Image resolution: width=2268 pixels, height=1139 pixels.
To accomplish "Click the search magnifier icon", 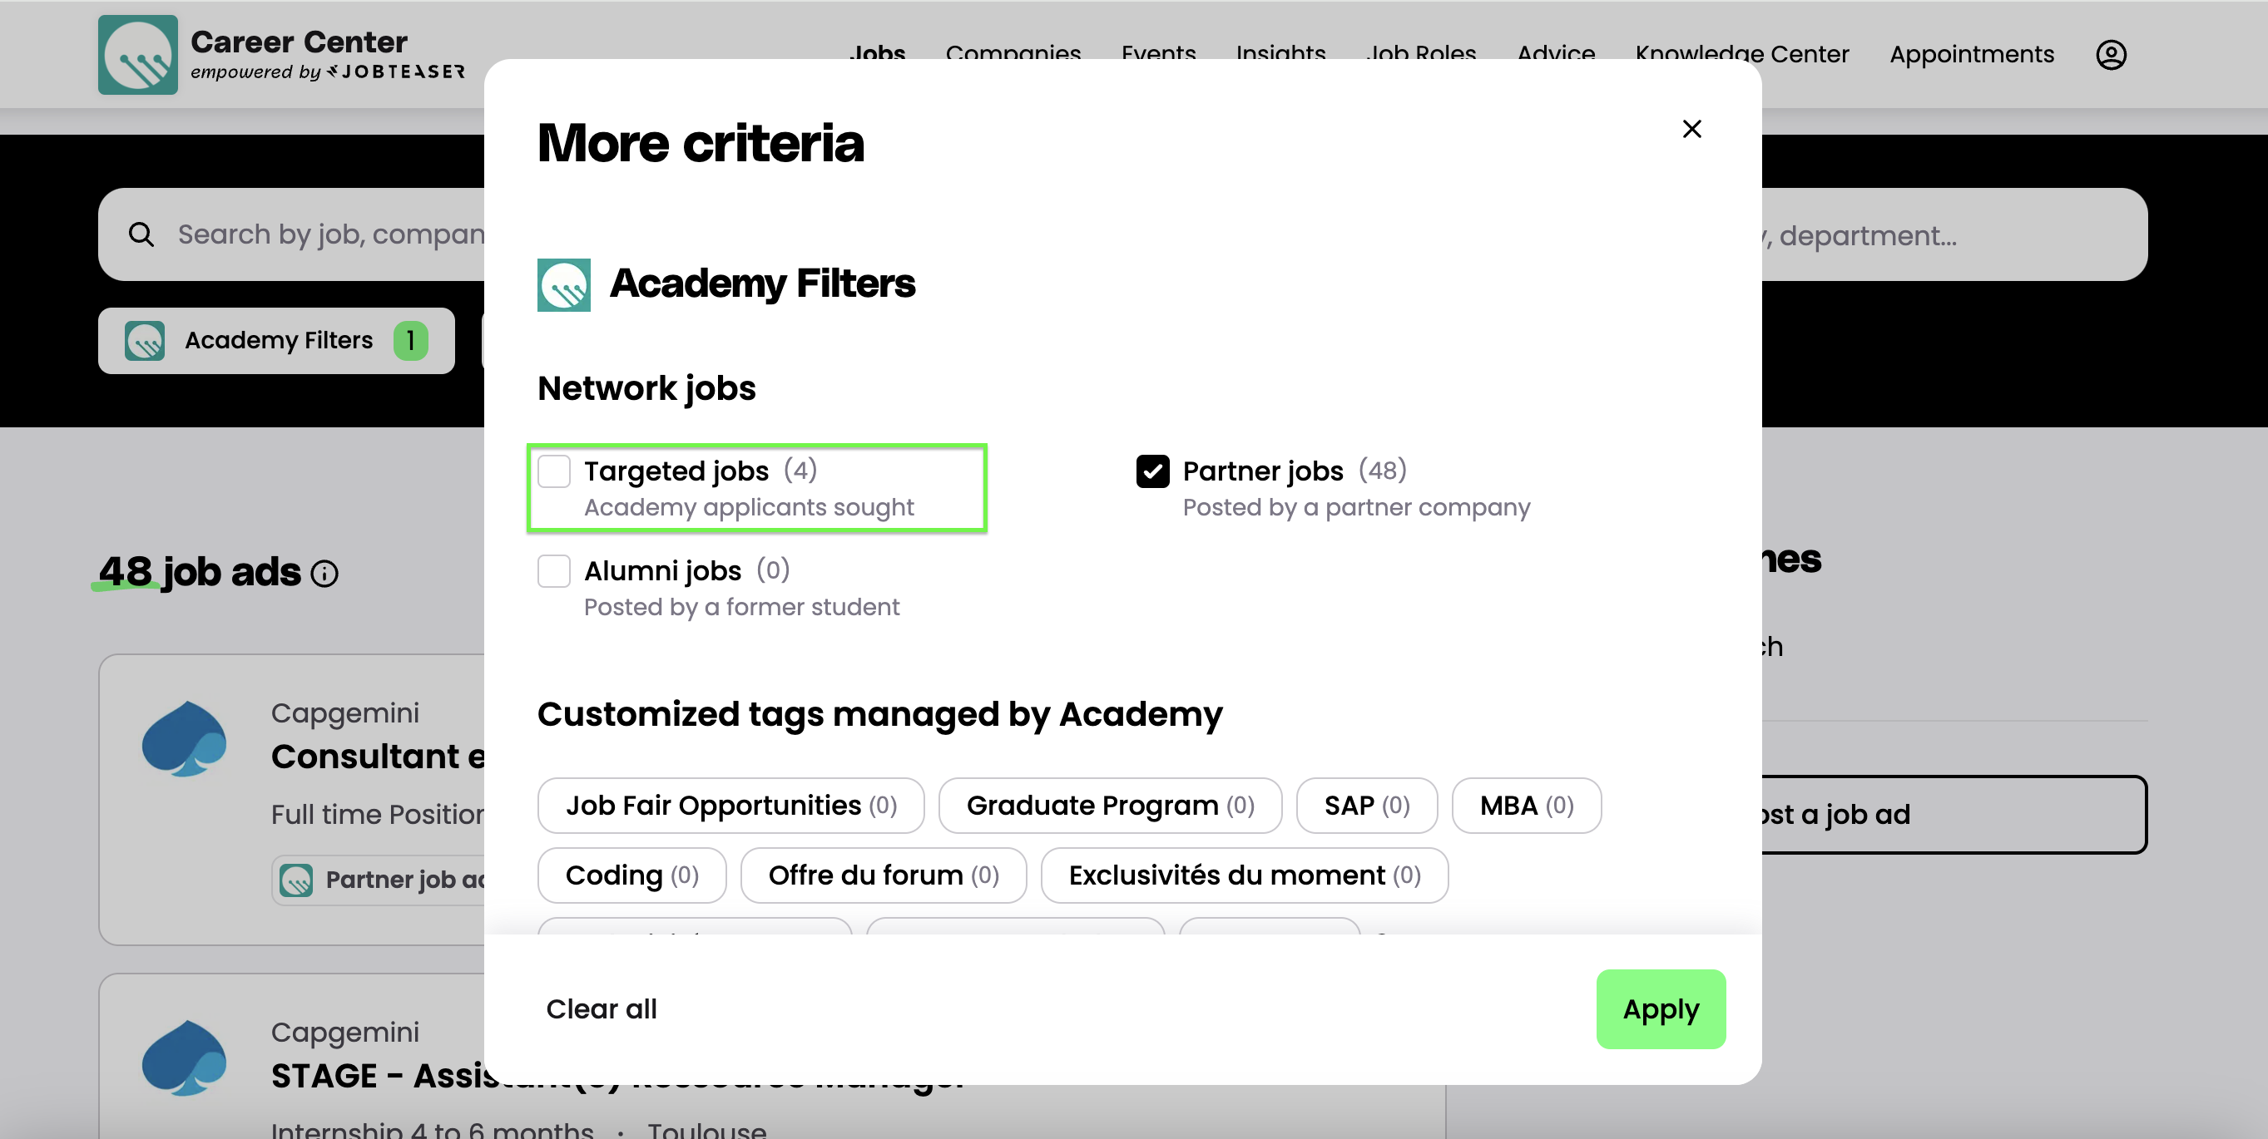I will tap(141, 234).
